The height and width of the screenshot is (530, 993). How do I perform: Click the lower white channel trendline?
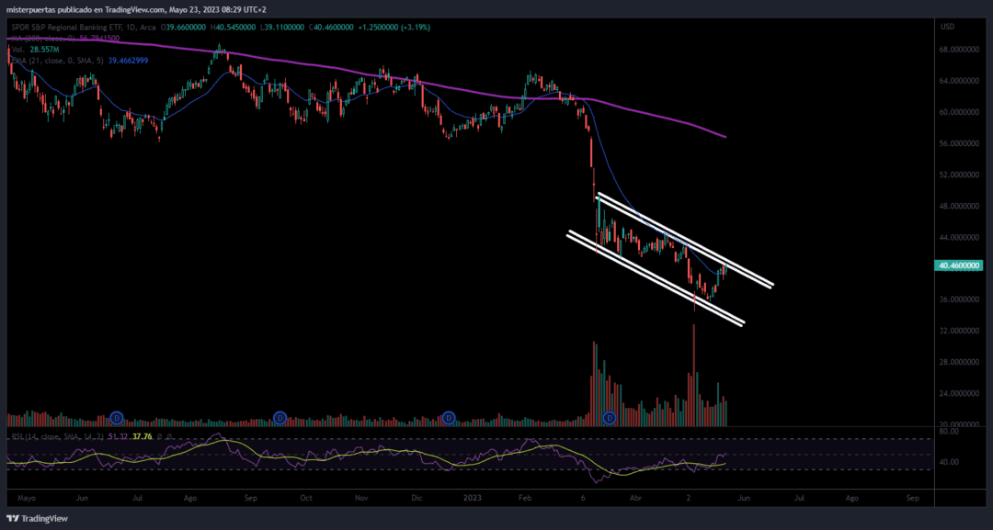point(656,278)
